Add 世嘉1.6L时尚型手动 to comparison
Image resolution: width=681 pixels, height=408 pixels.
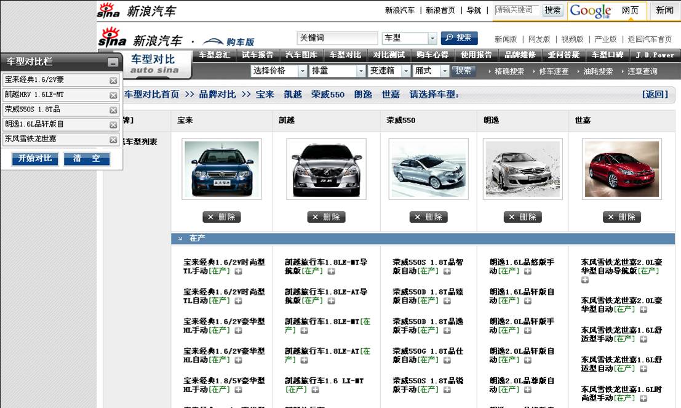[643, 398]
